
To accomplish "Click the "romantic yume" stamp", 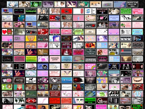I will pyautogui.click(x=55, y=59).
